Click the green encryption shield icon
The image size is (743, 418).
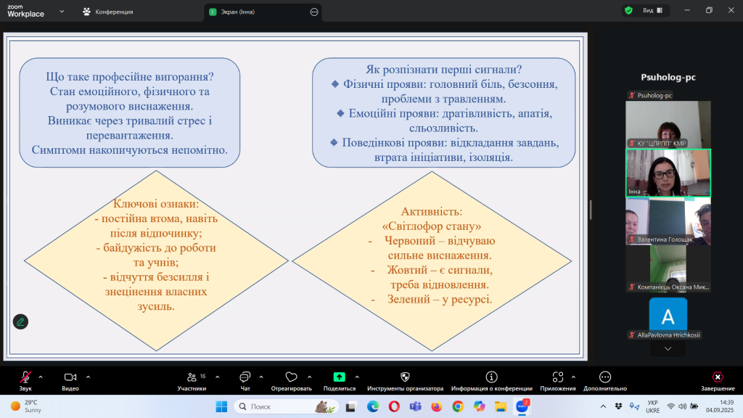pyautogui.click(x=629, y=10)
